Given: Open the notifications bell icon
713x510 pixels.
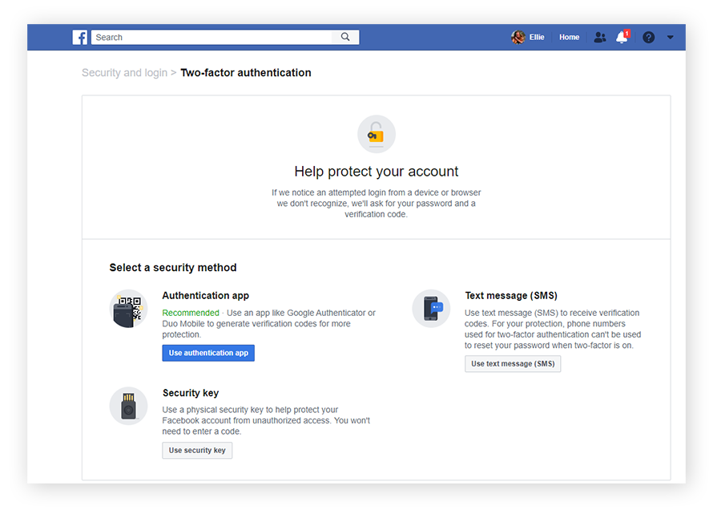Looking at the screenshot, I should 622,37.
